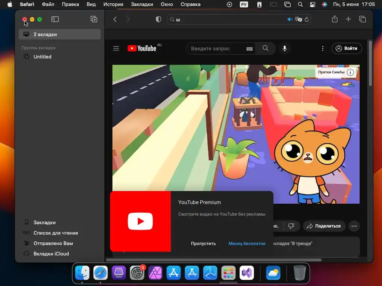Open the page translation options
Viewport: 382px width, 286px height.
(298, 19)
